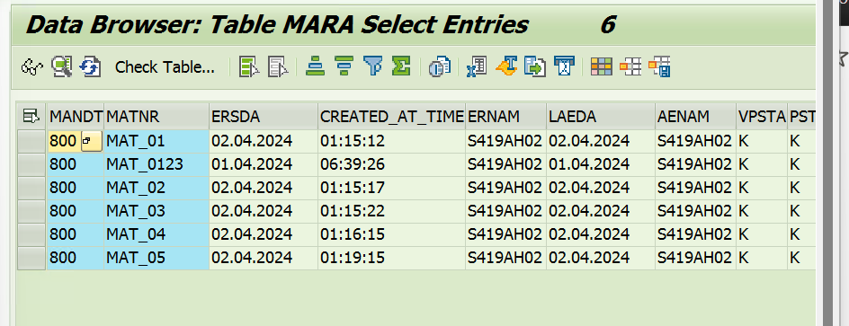The width and height of the screenshot is (849, 326).
Task: Click the 01.04.2024 cell in ERSDA column
Action: (264, 164)
